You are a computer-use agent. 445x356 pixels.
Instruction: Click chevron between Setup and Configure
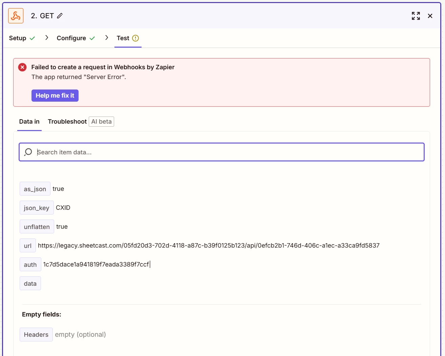(x=47, y=38)
